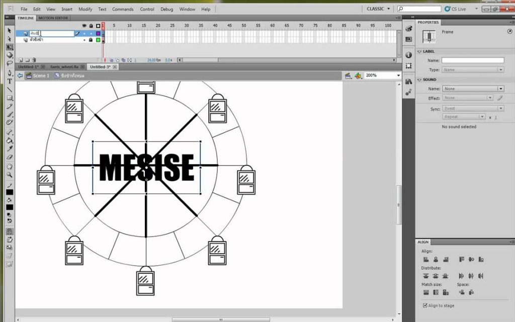Open the CLASSIC workspace dropdown
515x322 pixels.
[x=378, y=9]
